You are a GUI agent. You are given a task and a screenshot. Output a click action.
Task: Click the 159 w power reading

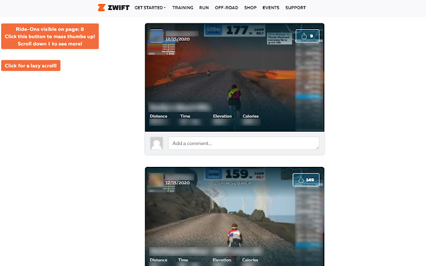coord(238,174)
